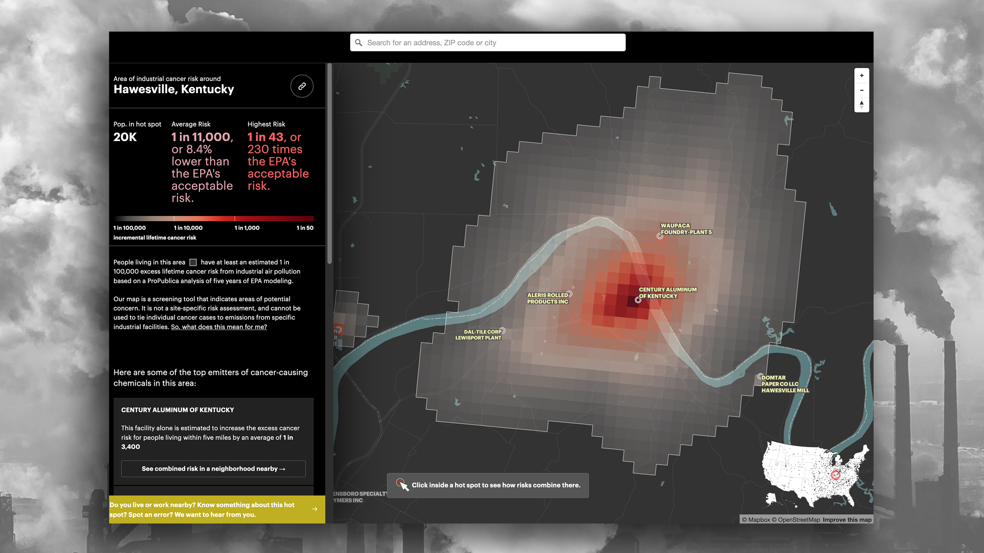Click the US overview minimap thumbnail
The width and height of the screenshot is (984, 553).
click(x=815, y=474)
